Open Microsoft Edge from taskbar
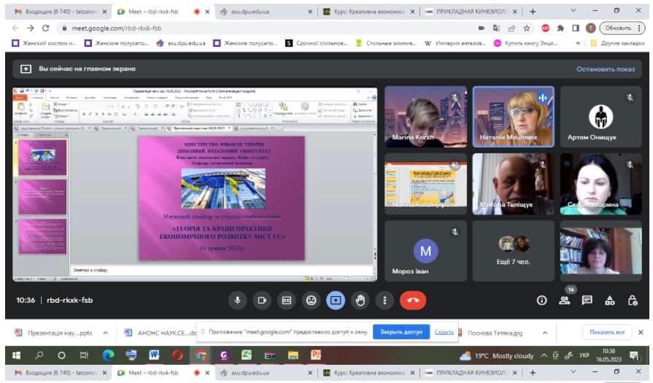Image resolution: width=653 pixels, height=383 pixels. 108,355
